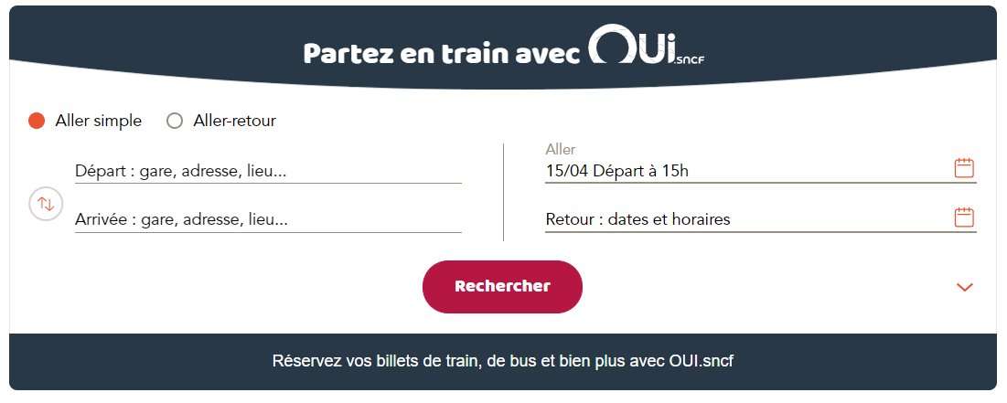Expand more options with orange chevron
Image resolution: width=1007 pixels, height=403 pixels.
(x=965, y=287)
